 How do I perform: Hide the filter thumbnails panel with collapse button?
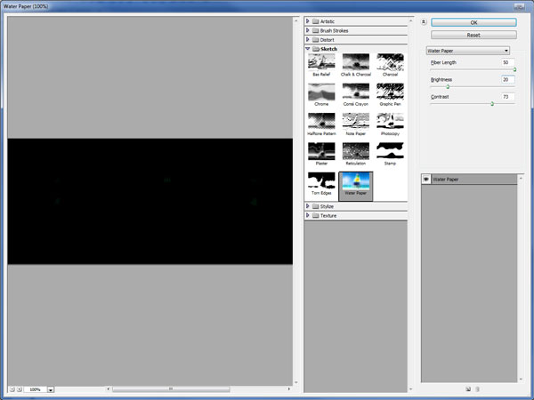click(425, 21)
